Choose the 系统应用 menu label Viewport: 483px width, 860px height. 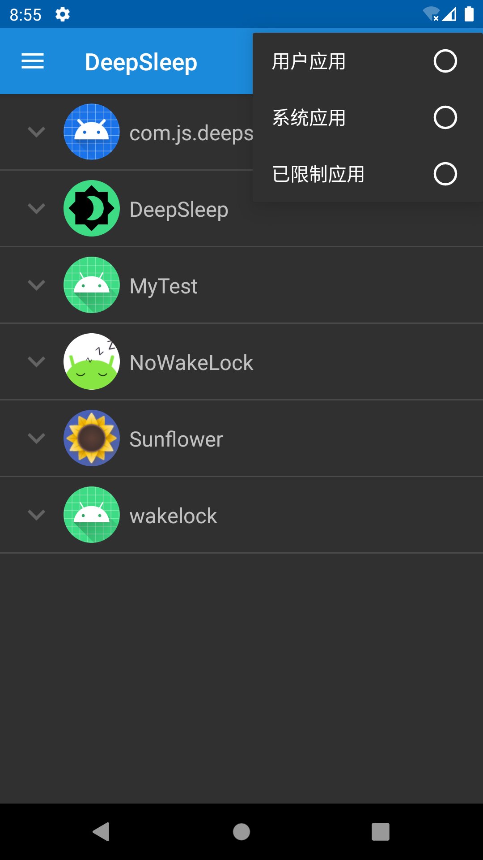click(309, 118)
